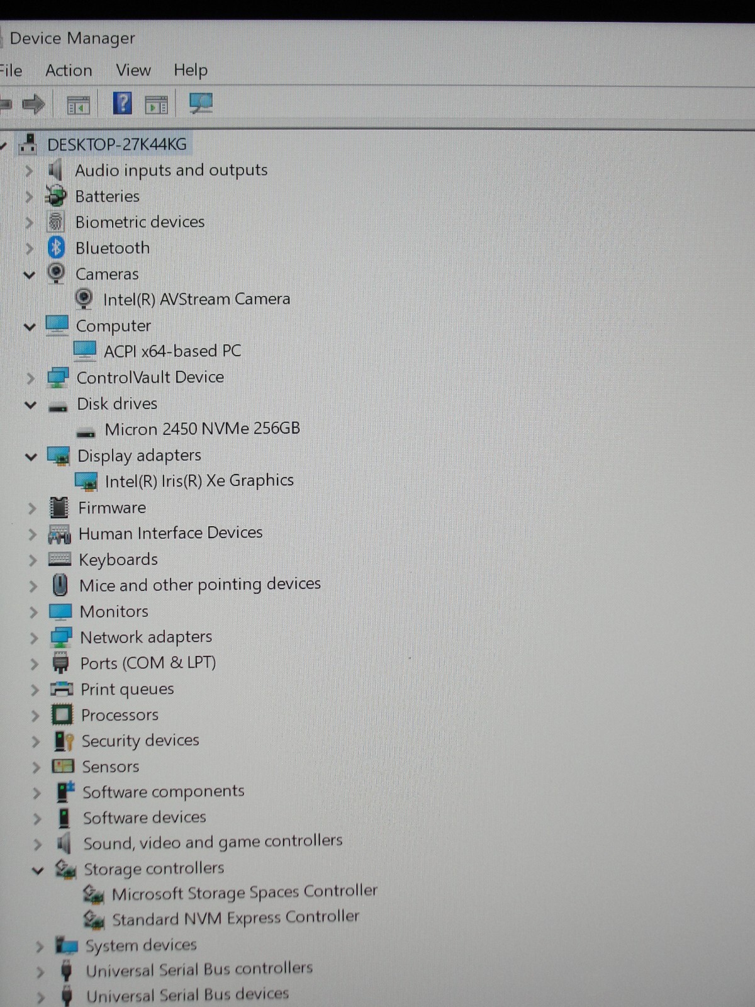Image resolution: width=755 pixels, height=1007 pixels.
Task: Select Standard NVM Express Controller
Action: pyautogui.click(x=236, y=918)
